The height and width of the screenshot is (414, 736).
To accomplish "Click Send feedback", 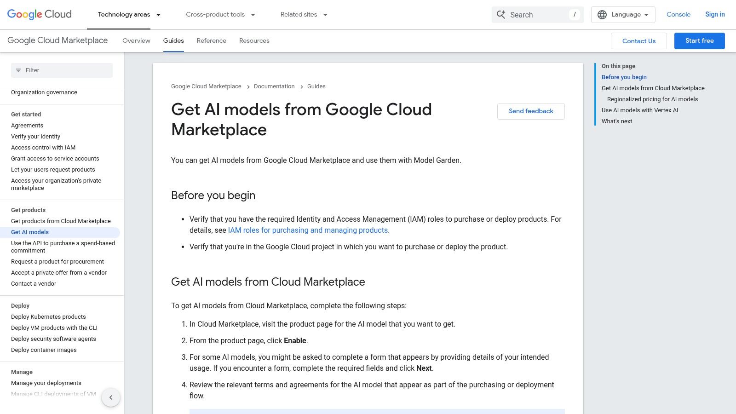I will click(531, 111).
